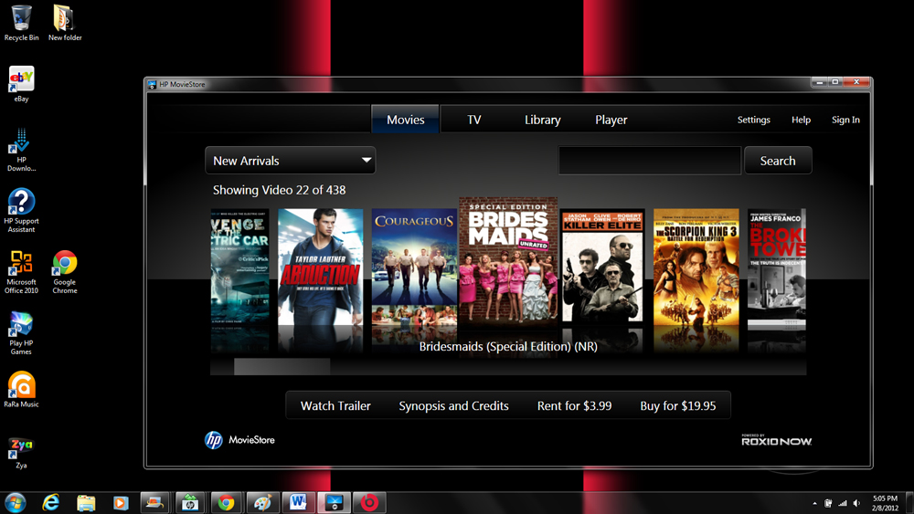
Task: Select the Revenge of the Electric Car poster
Action: (239, 266)
